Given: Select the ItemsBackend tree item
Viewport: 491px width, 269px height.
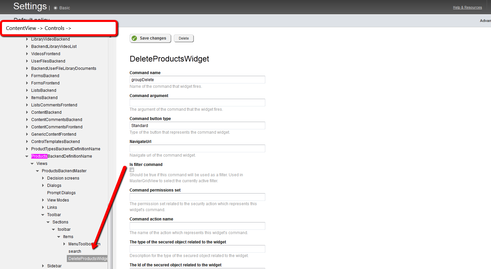Looking at the screenshot, I should point(45,98).
